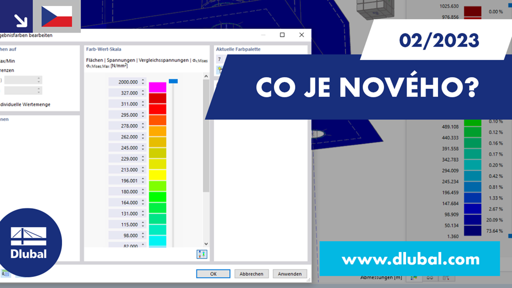Click the legend navy swatch at 73.64 %
The width and height of the screenshot is (512, 288).
[x=472, y=230]
